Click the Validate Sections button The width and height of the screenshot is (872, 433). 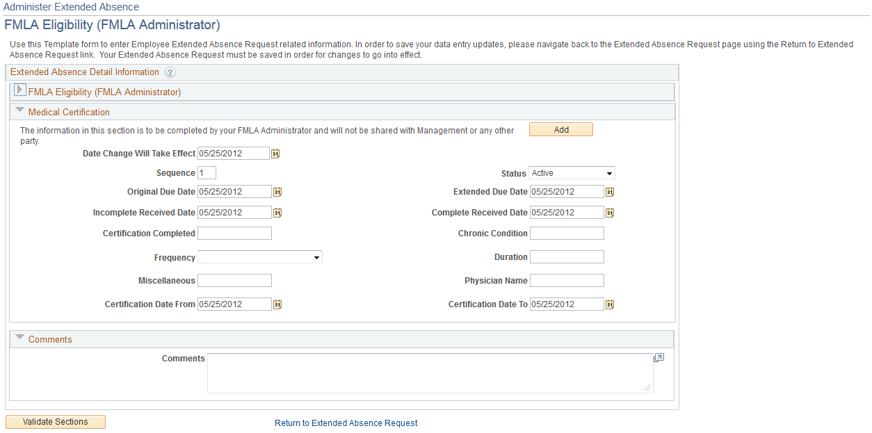click(x=55, y=421)
